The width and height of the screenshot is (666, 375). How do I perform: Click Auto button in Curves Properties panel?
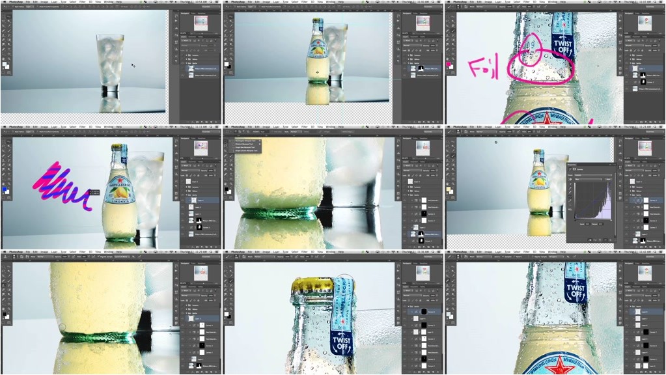tap(608, 179)
